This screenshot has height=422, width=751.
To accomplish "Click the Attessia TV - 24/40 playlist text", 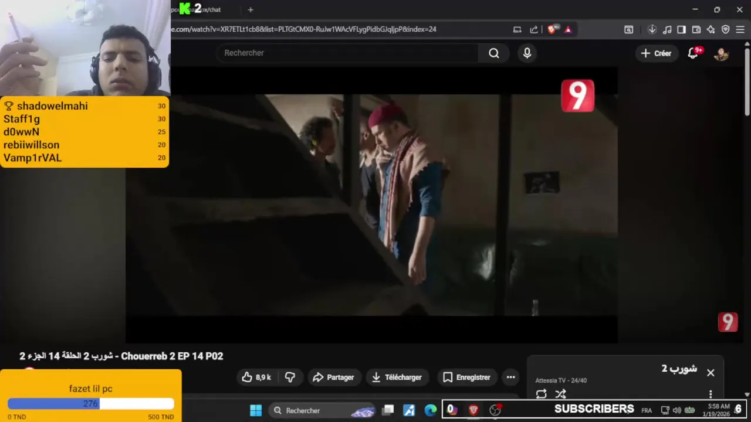I will 561,380.
